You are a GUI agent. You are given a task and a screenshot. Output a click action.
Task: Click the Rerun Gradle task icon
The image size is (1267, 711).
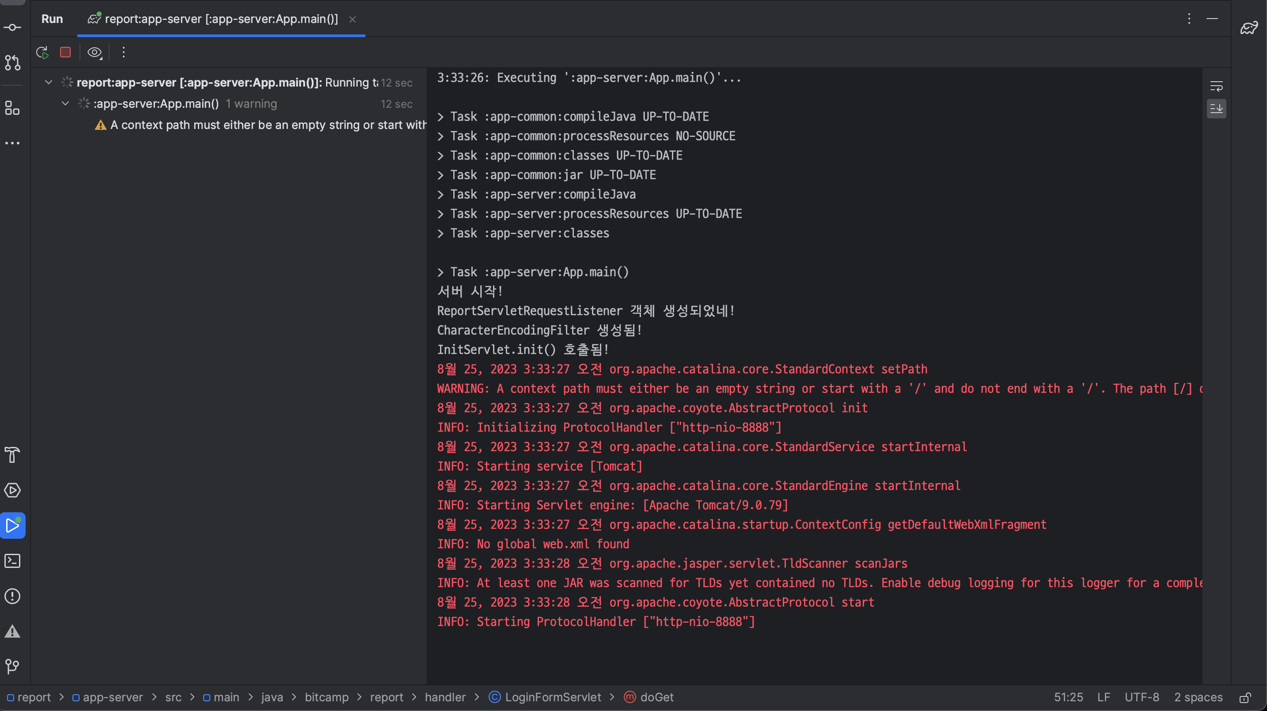click(42, 52)
